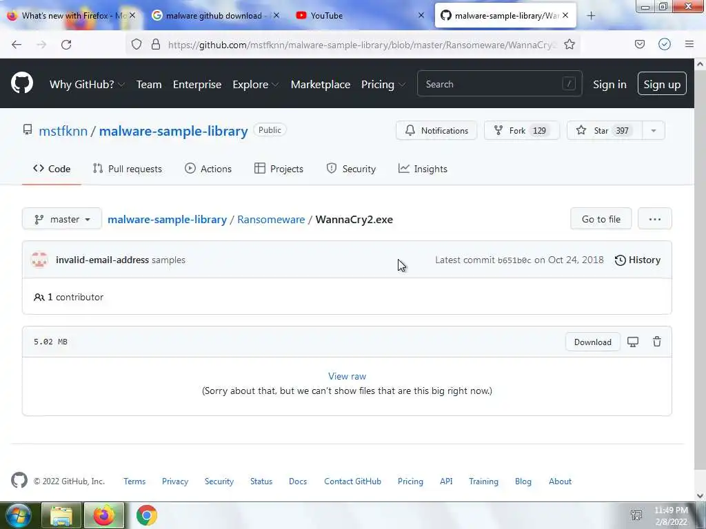Open the three-dot more options menu
Viewport: 706px width, 529px height.
[655, 219]
